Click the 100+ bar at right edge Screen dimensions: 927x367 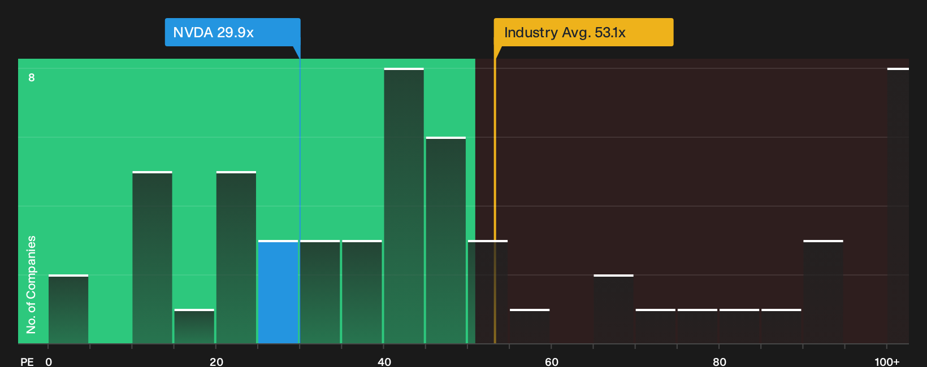tap(898, 206)
